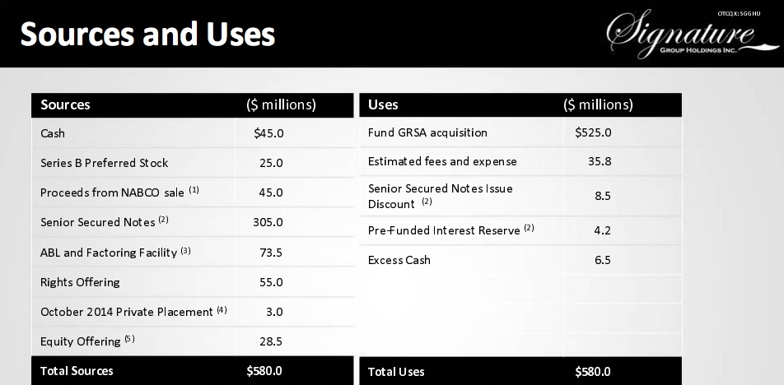
Task: Select October 2014 Private Placement row
Action: tap(133, 312)
